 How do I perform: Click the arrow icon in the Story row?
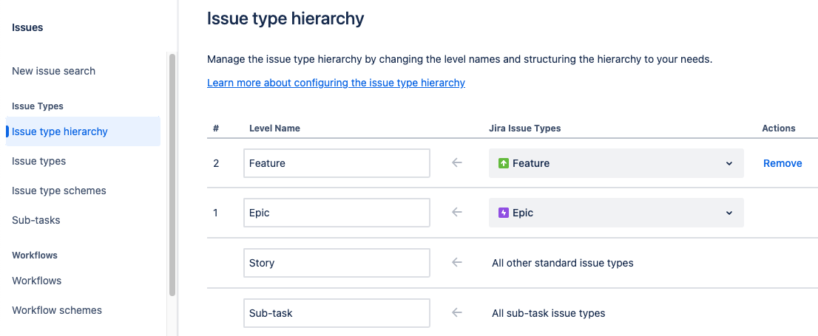457,263
